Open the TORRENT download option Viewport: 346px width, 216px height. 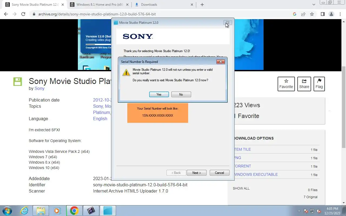point(242,166)
